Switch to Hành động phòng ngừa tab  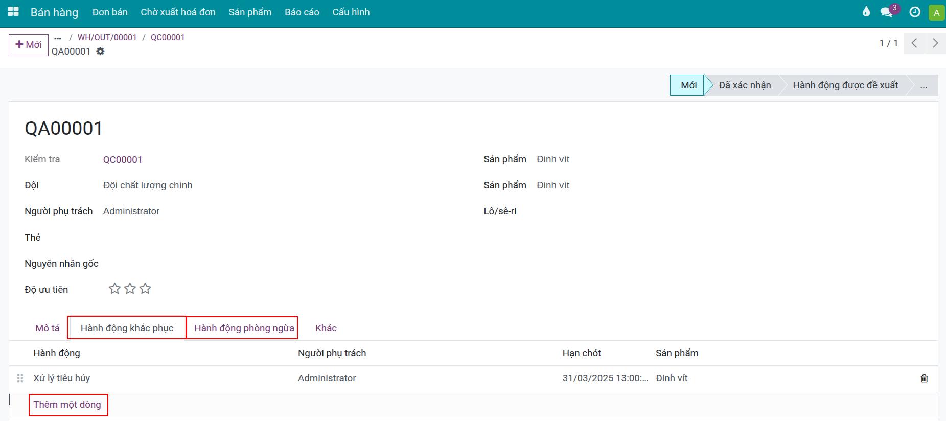(244, 328)
